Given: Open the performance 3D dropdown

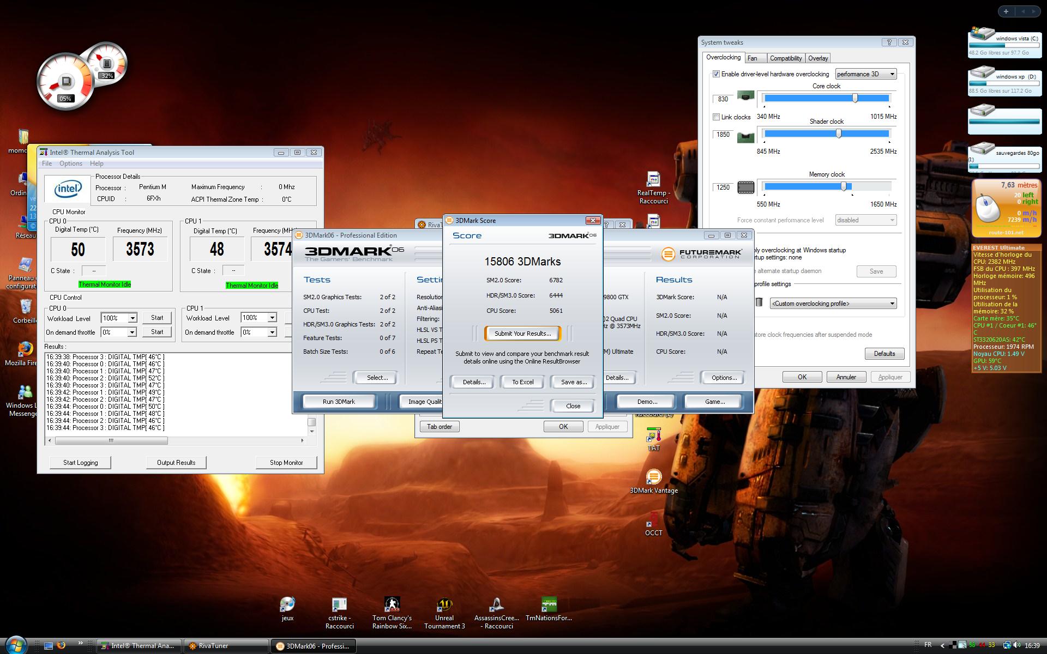Looking at the screenshot, I should [866, 74].
